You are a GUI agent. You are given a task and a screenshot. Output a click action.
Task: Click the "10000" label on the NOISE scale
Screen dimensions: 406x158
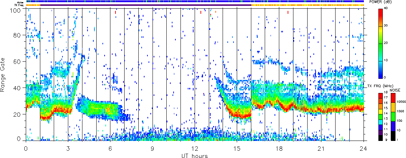coord(401,102)
